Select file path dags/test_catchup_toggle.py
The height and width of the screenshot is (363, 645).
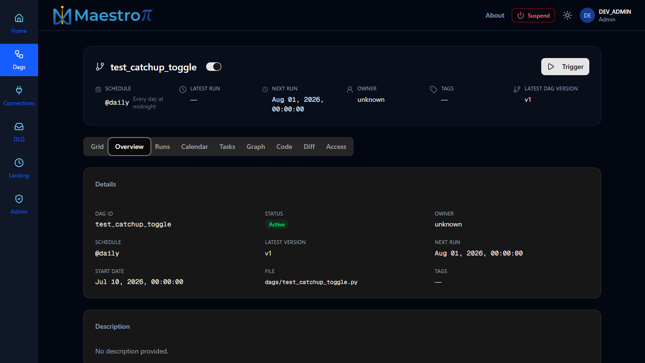311,282
